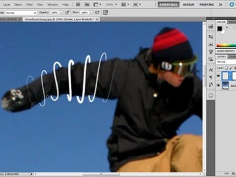Click the K slider in the Color panel
Screen dimensions: 236x177
[x=233, y=28]
